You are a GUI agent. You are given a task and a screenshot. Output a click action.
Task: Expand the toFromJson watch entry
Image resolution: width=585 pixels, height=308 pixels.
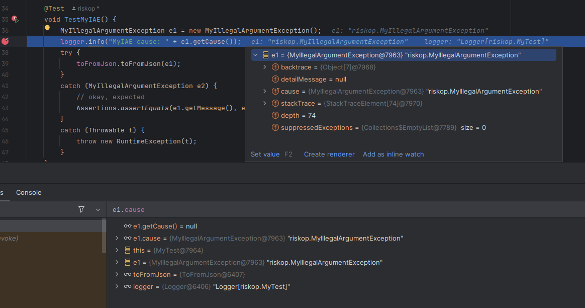(x=117, y=274)
